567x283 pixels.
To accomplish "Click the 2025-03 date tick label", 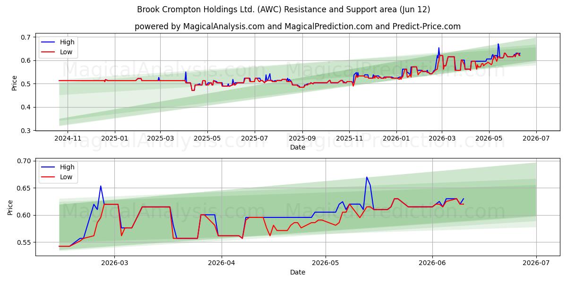I will click(x=160, y=138).
